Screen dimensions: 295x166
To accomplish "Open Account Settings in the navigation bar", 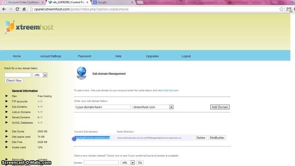I will [x=51, y=56].
